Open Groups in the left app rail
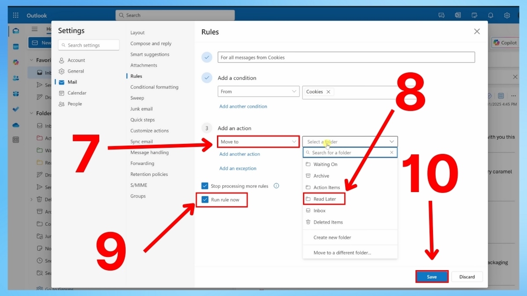 point(16,94)
